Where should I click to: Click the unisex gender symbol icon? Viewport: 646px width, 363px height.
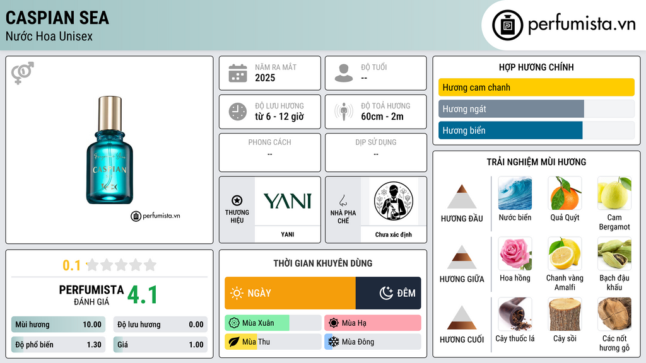click(22, 73)
